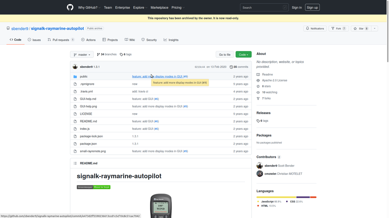Fork the repository with Fork button
The image size is (389, 218).
338,28
